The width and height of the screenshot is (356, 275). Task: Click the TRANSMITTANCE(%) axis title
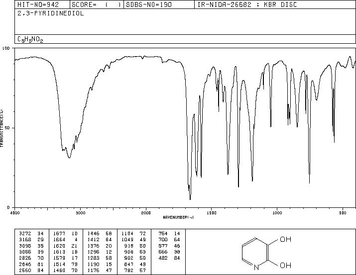[x=1, y=128]
